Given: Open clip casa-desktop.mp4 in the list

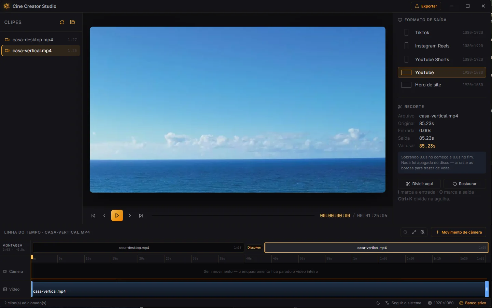Looking at the screenshot, I should pyautogui.click(x=41, y=40).
